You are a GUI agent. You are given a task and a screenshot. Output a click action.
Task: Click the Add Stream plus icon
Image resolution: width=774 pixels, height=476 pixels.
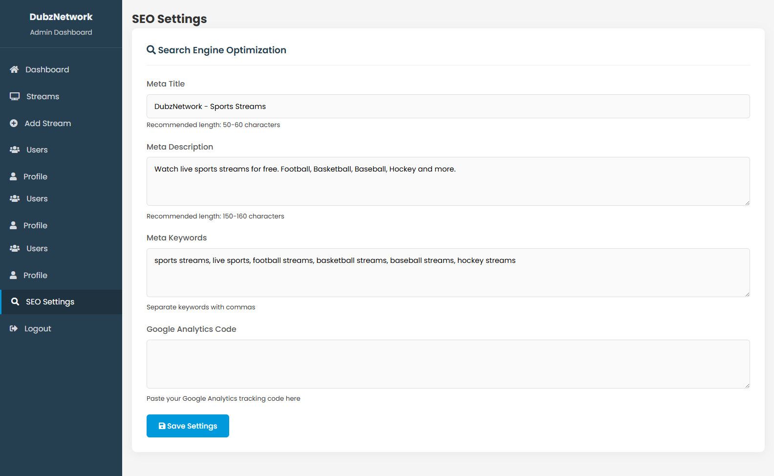[14, 123]
